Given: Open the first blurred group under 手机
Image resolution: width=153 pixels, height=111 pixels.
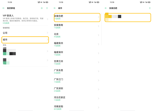Looking at the screenshot, I should tap(25, 51).
